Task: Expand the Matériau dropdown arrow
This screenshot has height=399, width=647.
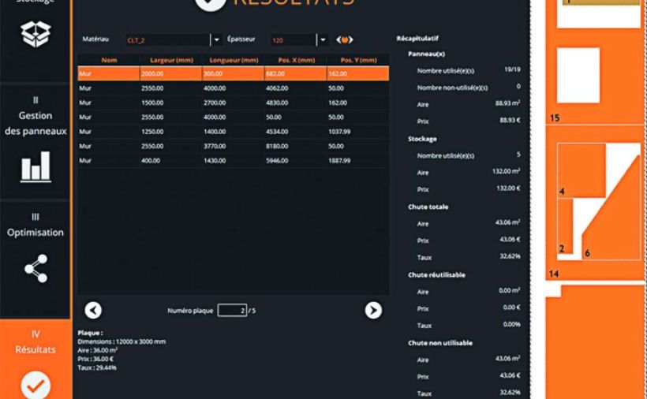Action: [x=215, y=39]
